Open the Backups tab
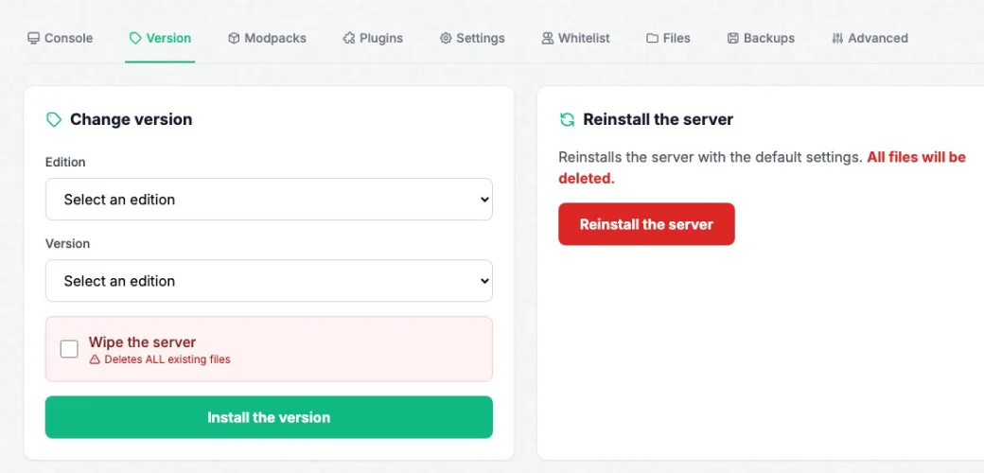The width and height of the screenshot is (984, 473). 762,38
